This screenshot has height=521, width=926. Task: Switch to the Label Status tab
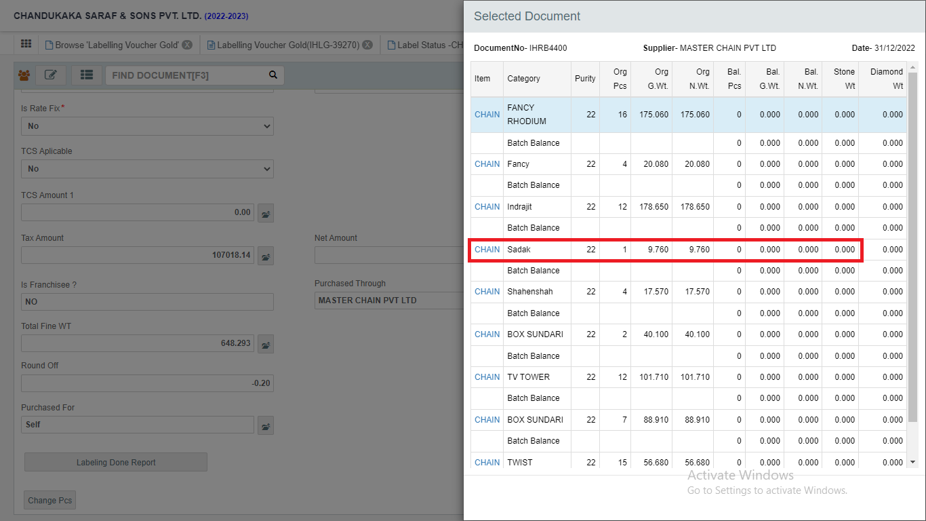(x=425, y=45)
